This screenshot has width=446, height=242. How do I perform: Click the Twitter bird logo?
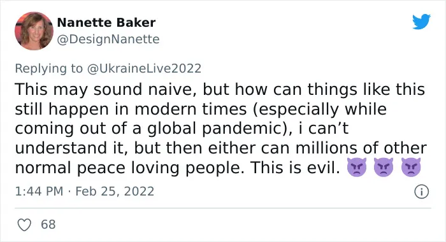421,22
